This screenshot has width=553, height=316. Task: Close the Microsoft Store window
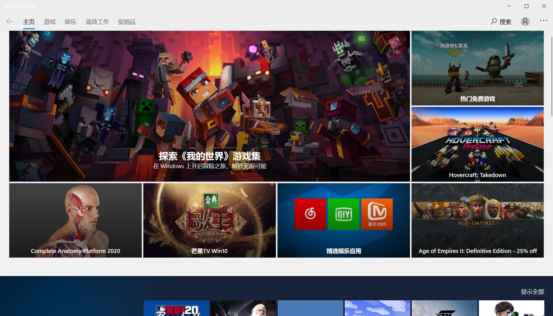point(544,6)
